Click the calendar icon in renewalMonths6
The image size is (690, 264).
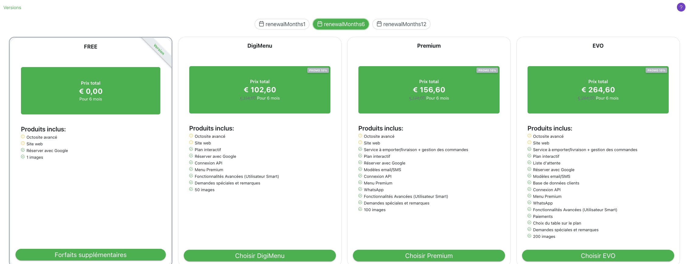pyautogui.click(x=320, y=24)
